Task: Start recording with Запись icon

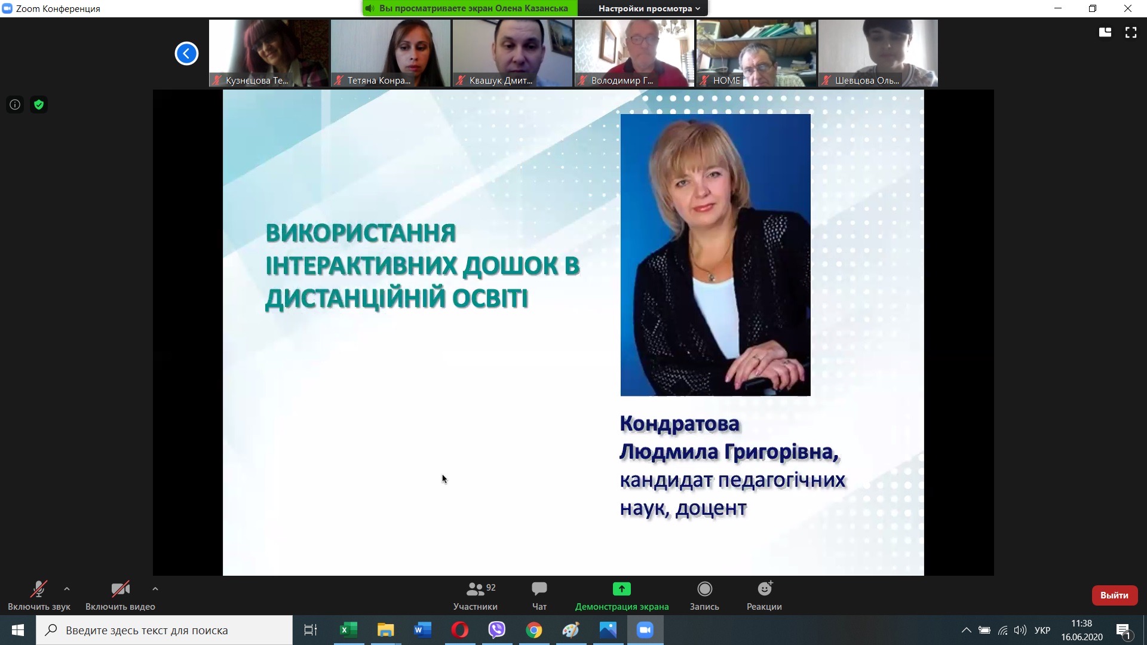Action: [704, 589]
